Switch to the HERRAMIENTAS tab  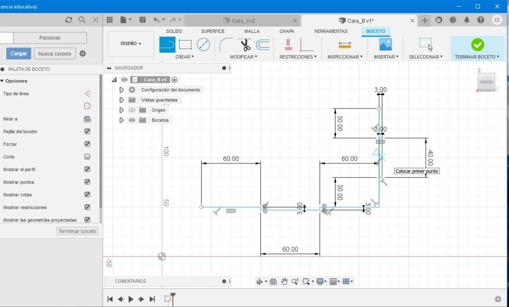pyautogui.click(x=331, y=31)
